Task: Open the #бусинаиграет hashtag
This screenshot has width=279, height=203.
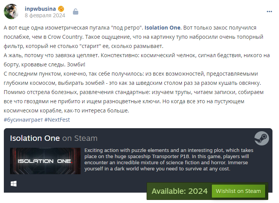Action: pos(23,120)
